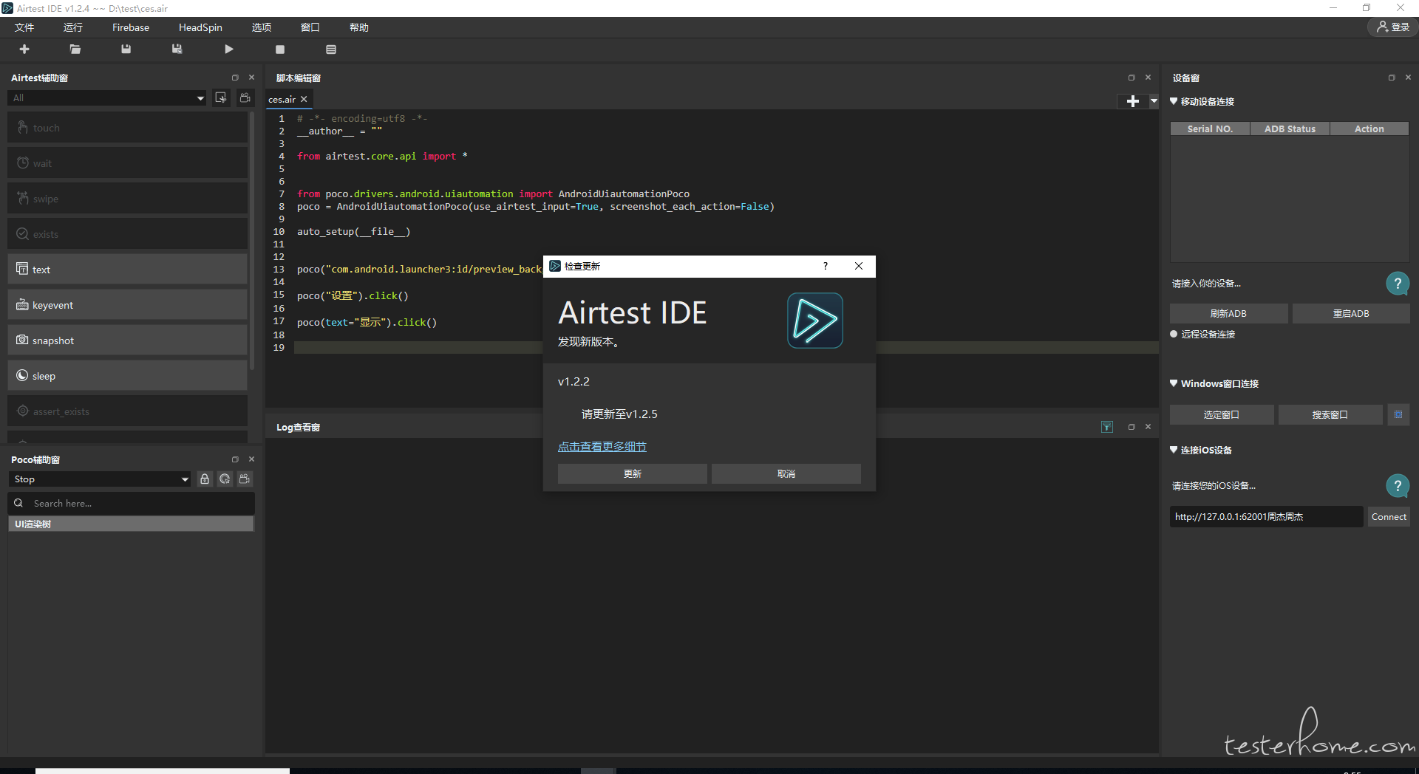Click the Log viewer filter icon
This screenshot has height=774, width=1419.
[x=1107, y=427]
